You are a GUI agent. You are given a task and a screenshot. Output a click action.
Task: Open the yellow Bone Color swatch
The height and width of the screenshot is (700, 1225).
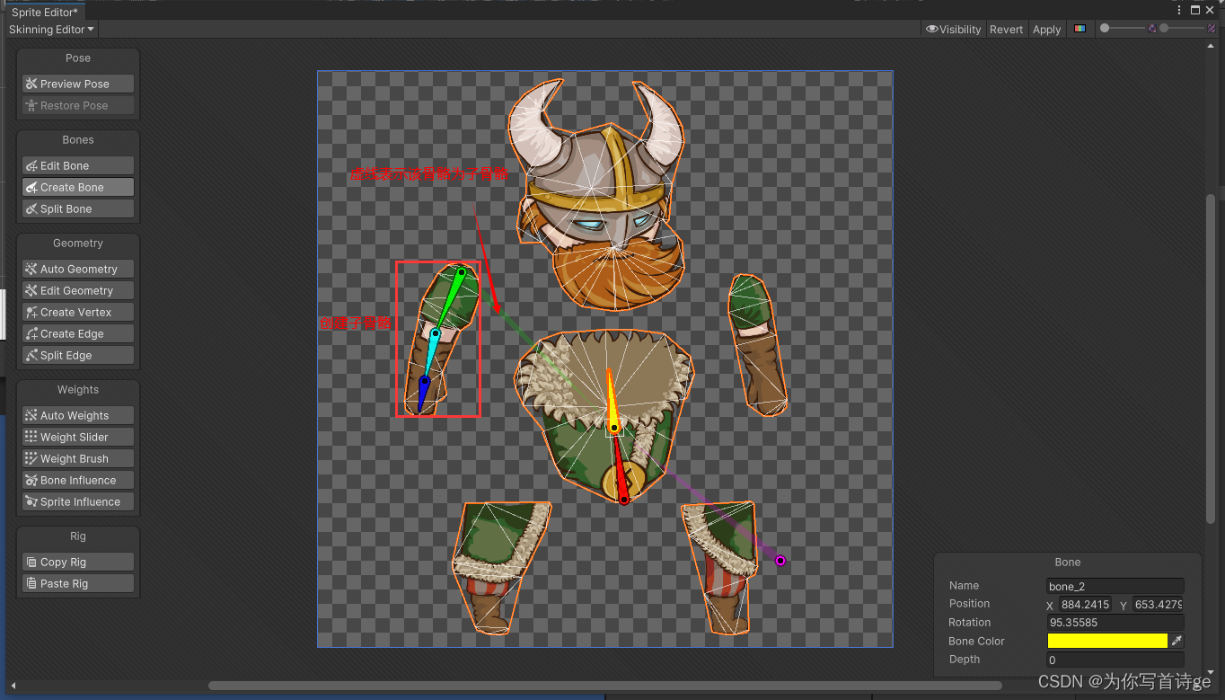pyautogui.click(x=1107, y=641)
